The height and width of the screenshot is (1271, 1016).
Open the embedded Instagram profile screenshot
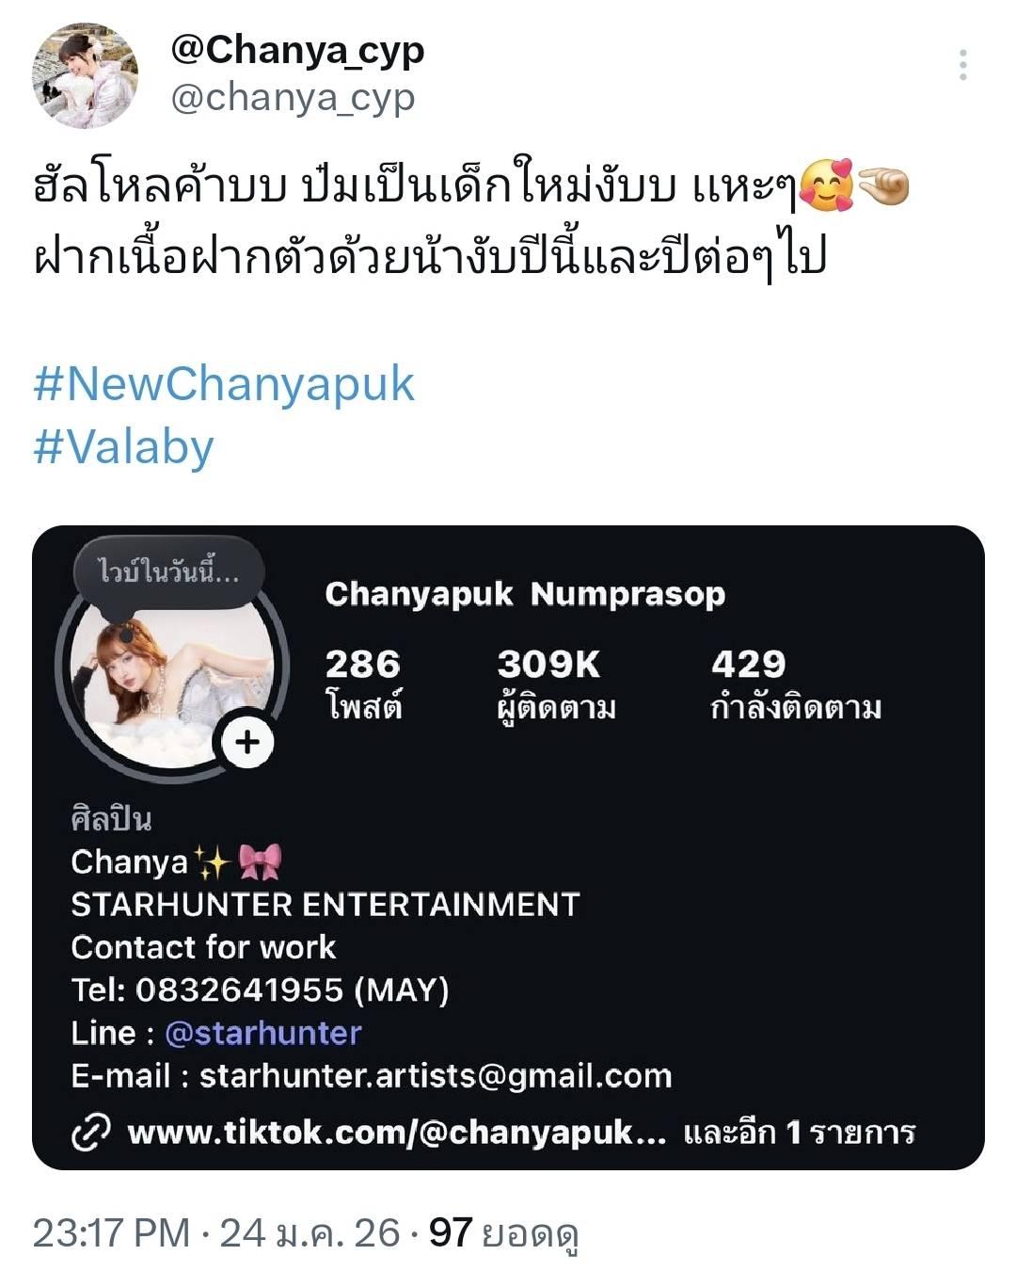pos(508,847)
